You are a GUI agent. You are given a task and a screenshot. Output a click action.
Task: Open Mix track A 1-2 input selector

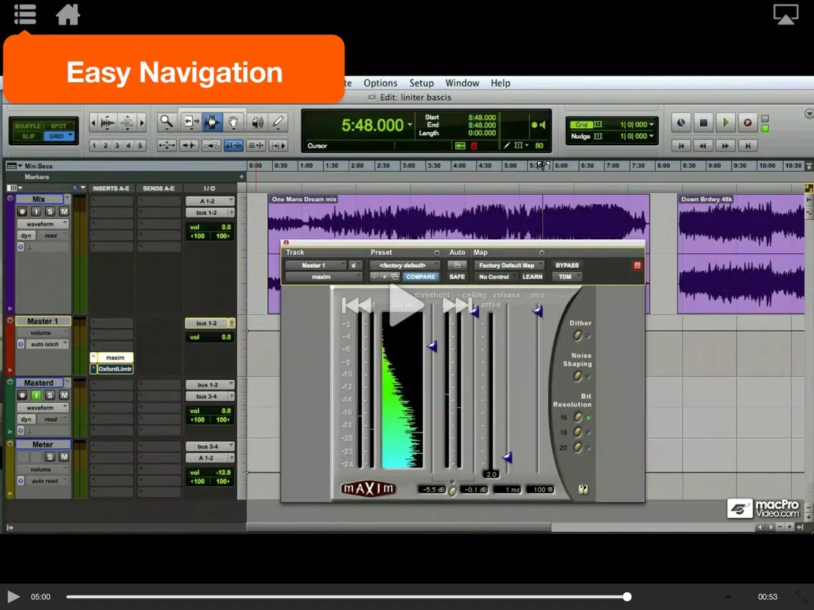pyautogui.click(x=210, y=200)
